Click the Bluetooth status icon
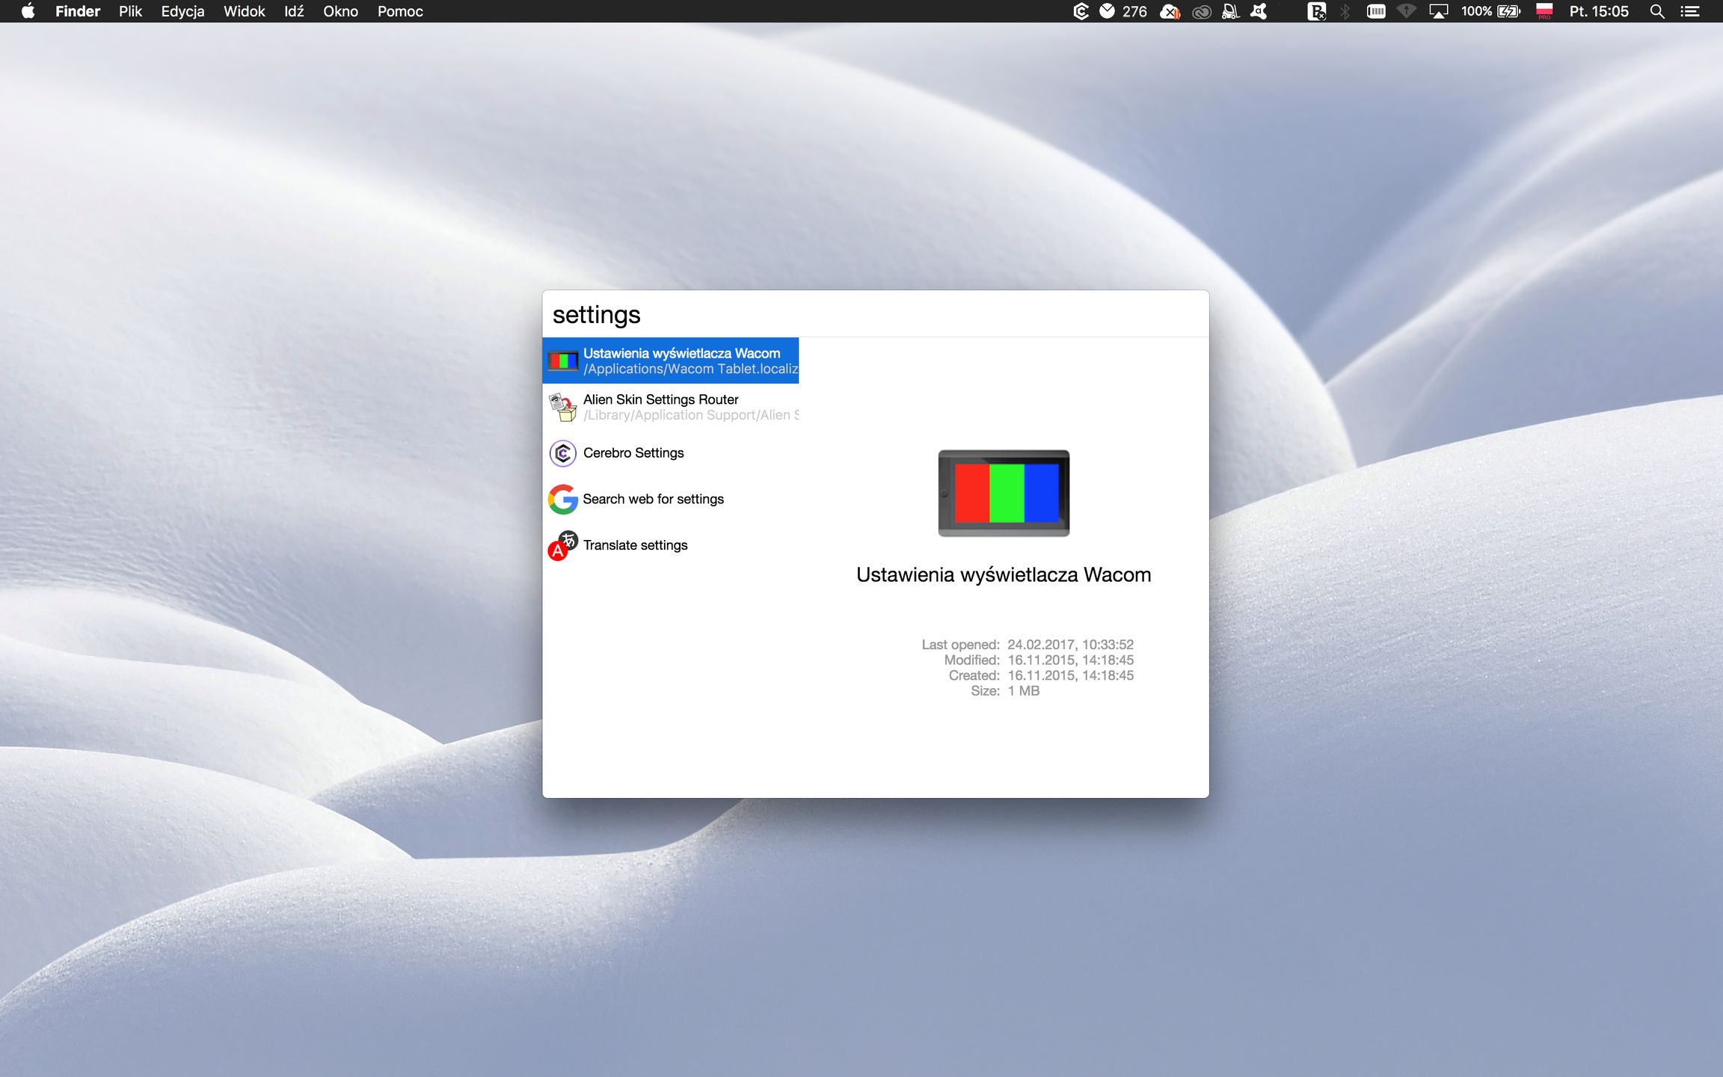This screenshot has height=1077, width=1723. click(x=1345, y=11)
